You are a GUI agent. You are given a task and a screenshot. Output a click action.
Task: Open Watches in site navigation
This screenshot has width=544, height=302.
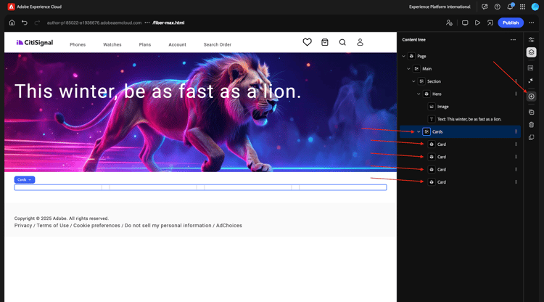[x=112, y=44]
